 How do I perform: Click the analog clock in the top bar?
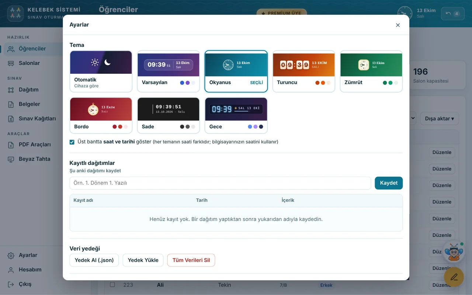[405, 13]
